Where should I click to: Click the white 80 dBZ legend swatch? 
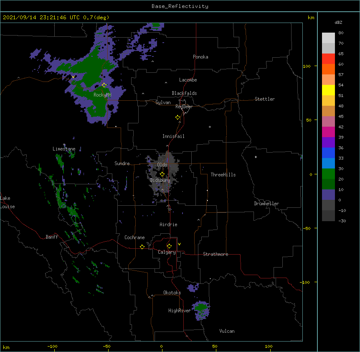(328, 38)
